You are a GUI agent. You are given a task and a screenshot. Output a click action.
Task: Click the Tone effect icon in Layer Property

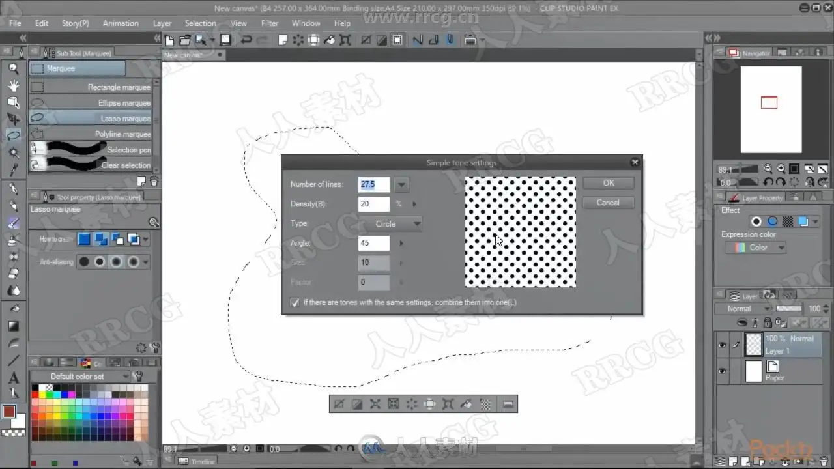point(788,221)
